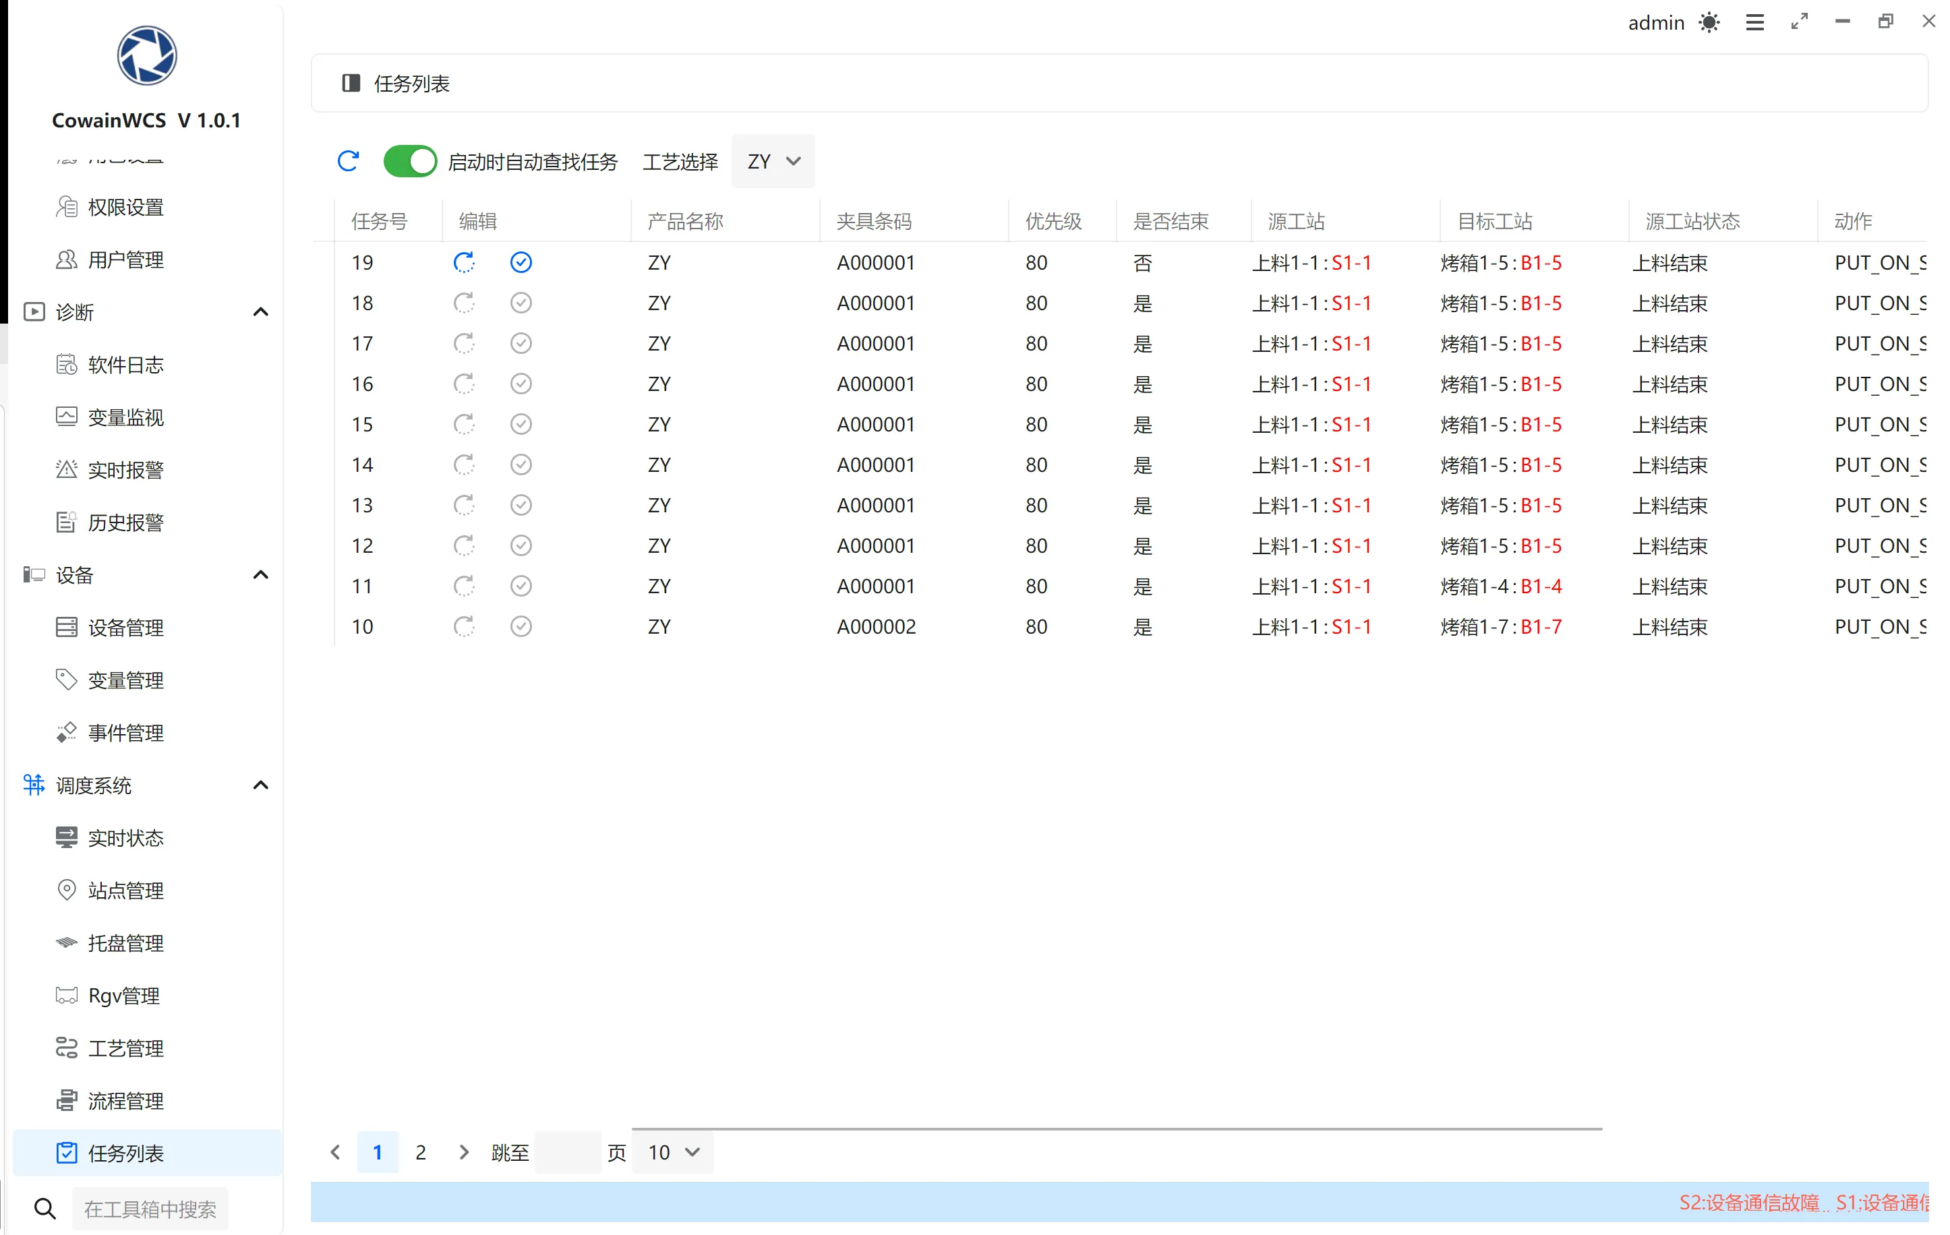Toggle 启动时自动查找任务 switch off

[x=410, y=161]
